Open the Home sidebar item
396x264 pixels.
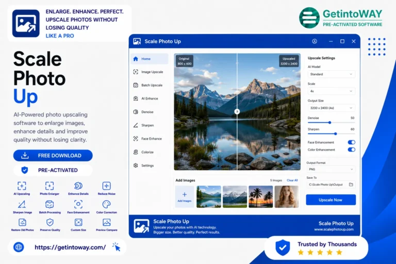tap(150, 59)
